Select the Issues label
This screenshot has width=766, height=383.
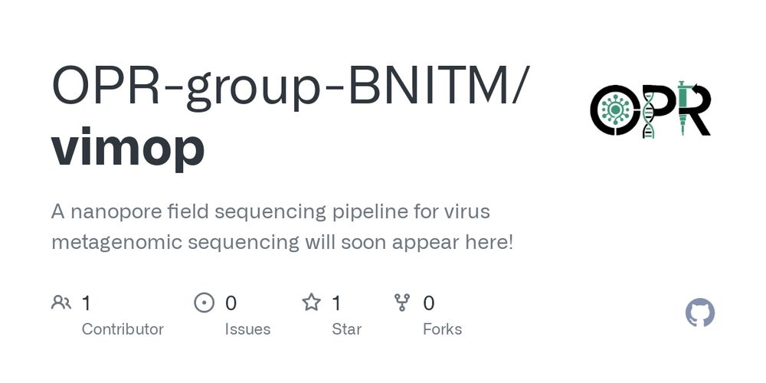pos(247,329)
